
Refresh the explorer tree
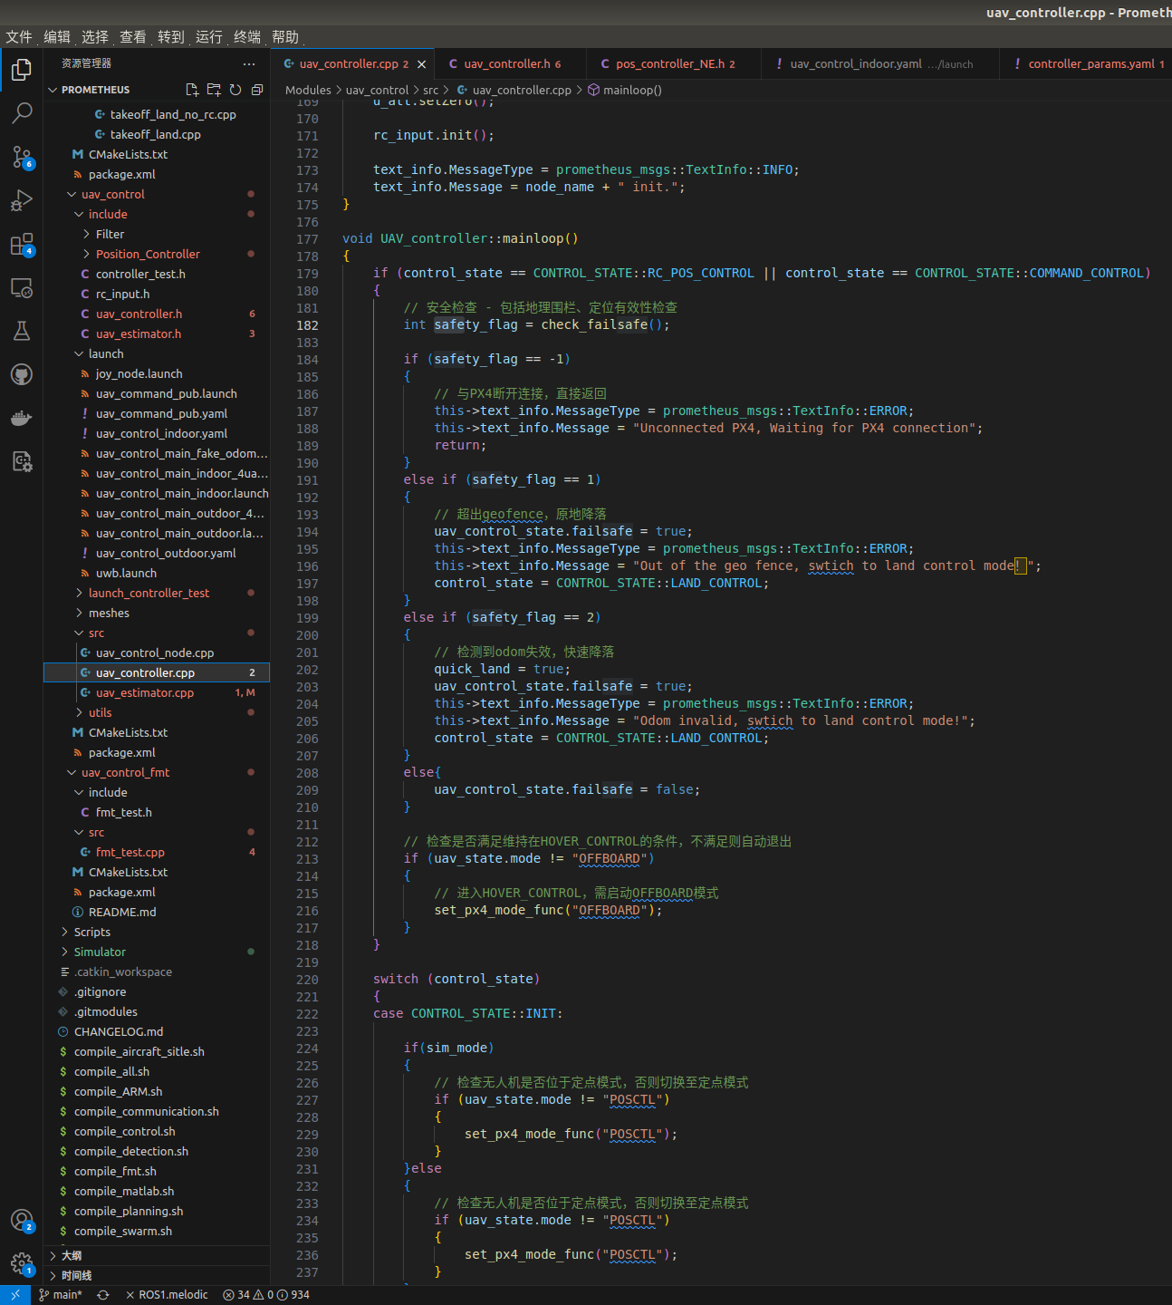pos(235,90)
